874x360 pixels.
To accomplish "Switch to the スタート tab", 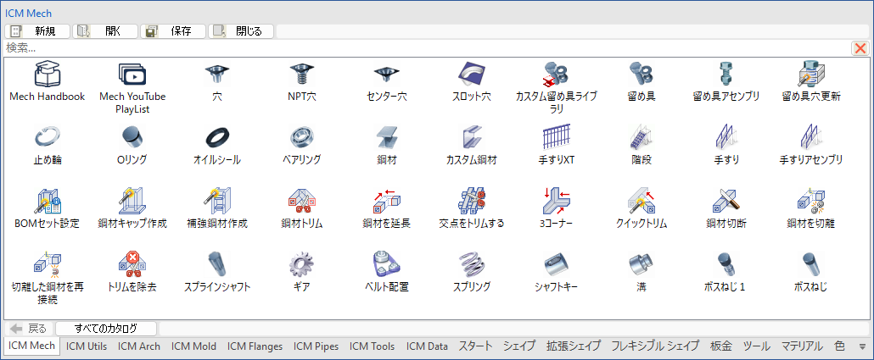I will pos(475,346).
